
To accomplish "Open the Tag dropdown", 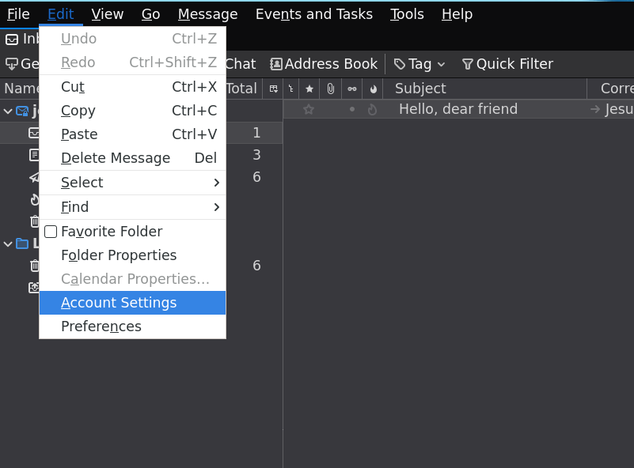I will (x=420, y=64).
